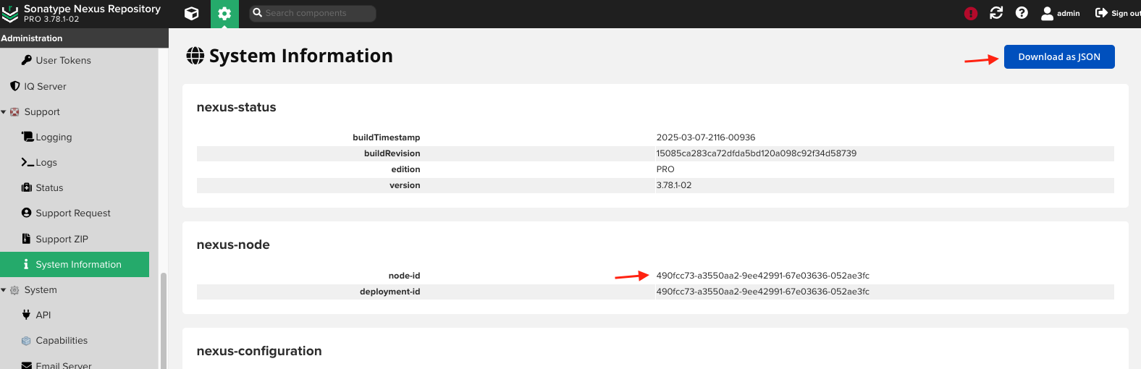Click the nexus-status section heading
This screenshot has height=369, width=1141.
tap(236, 107)
